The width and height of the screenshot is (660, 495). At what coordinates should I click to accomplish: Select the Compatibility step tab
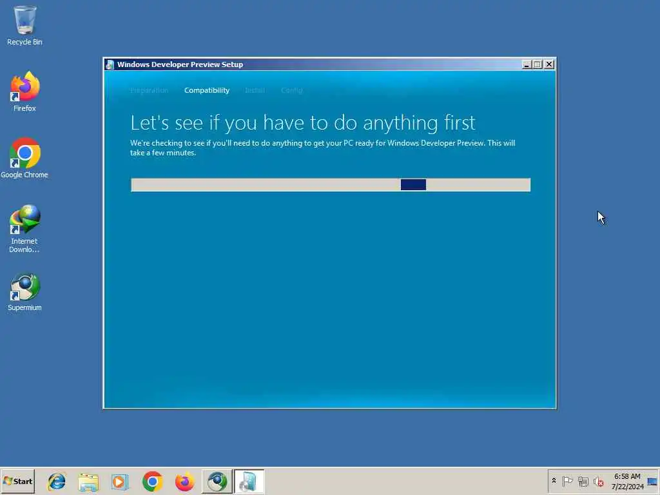click(207, 90)
